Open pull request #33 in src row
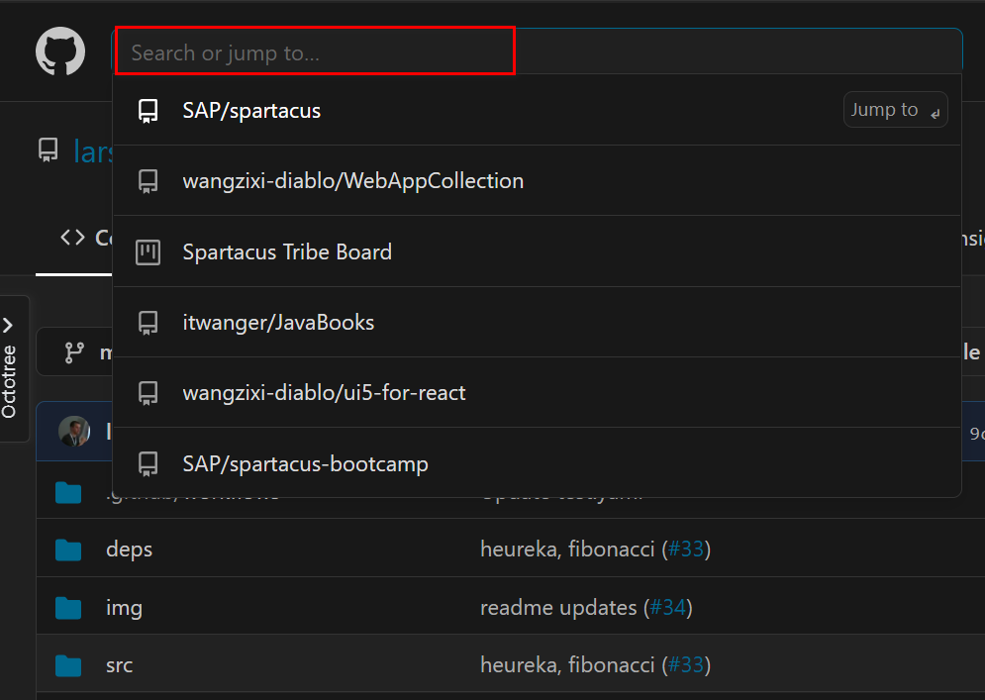This screenshot has width=985, height=700. pyautogui.click(x=685, y=664)
